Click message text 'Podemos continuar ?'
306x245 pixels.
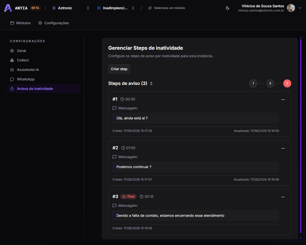pos(134,167)
